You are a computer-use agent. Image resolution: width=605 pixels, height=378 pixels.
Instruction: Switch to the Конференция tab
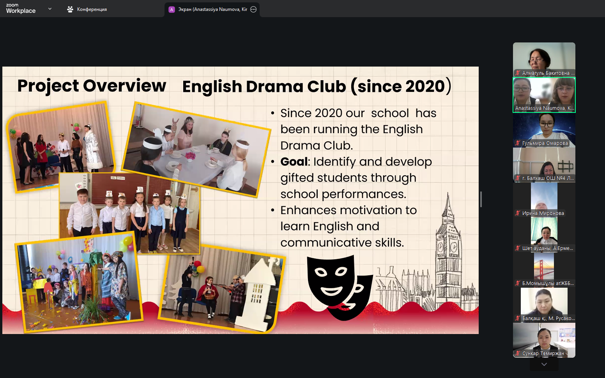click(x=92, y=9)
